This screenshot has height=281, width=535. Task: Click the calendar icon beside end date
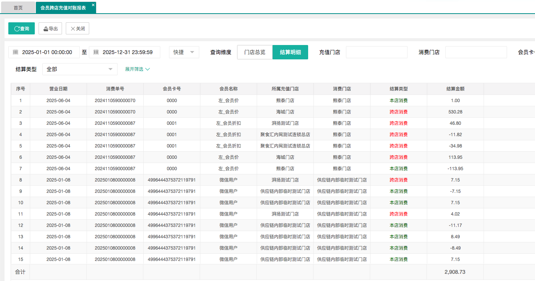pyautogui.click(x=96, y=52)
